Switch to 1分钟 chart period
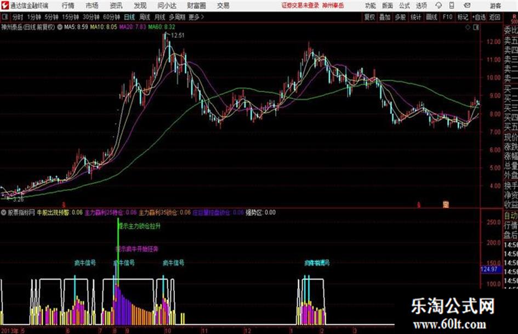Screen dimensions: 518x334 tap(33, 17)
